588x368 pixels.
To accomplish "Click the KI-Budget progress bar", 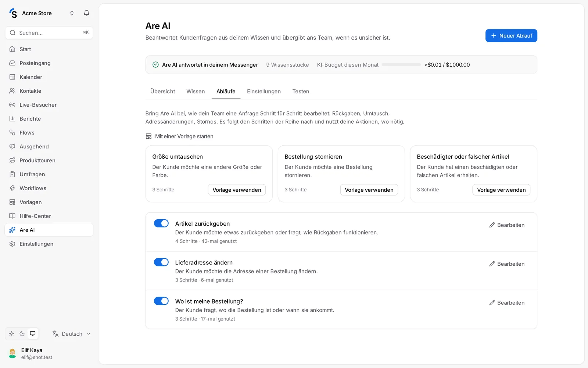I will (x=401, y=64).
